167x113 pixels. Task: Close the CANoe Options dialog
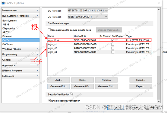pos(159,3)
